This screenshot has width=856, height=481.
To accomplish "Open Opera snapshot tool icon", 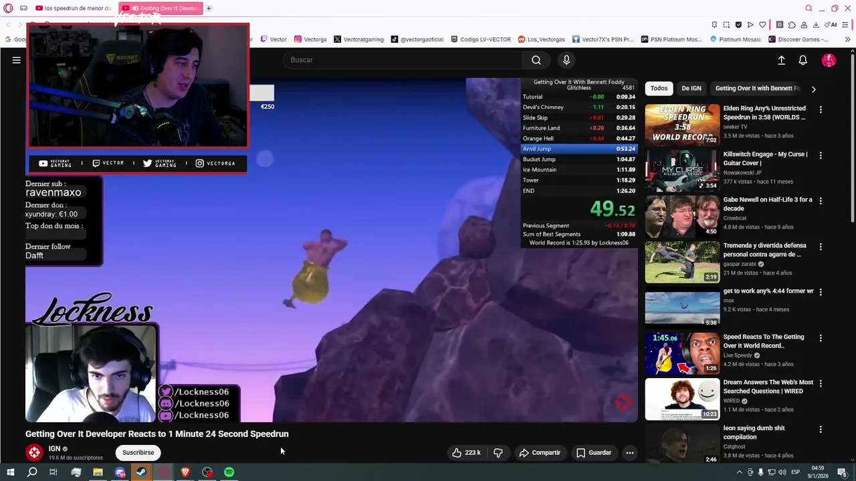I will pyautogui.click(x=726, y=25).
